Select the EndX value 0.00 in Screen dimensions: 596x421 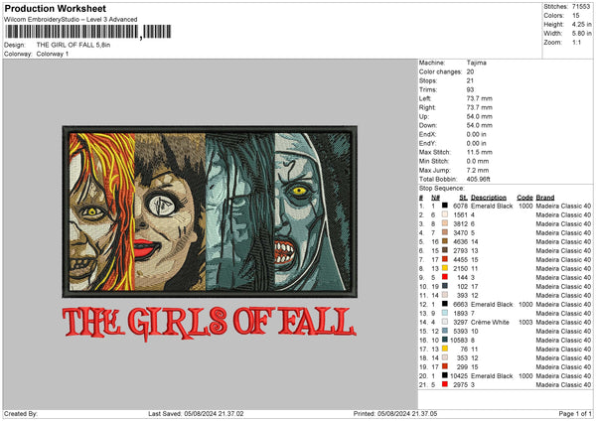(x=476, y=134)
